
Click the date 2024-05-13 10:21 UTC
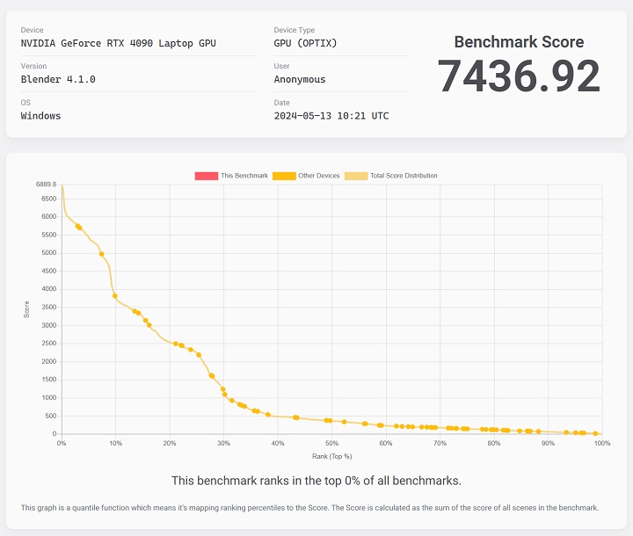pos(331,115)
